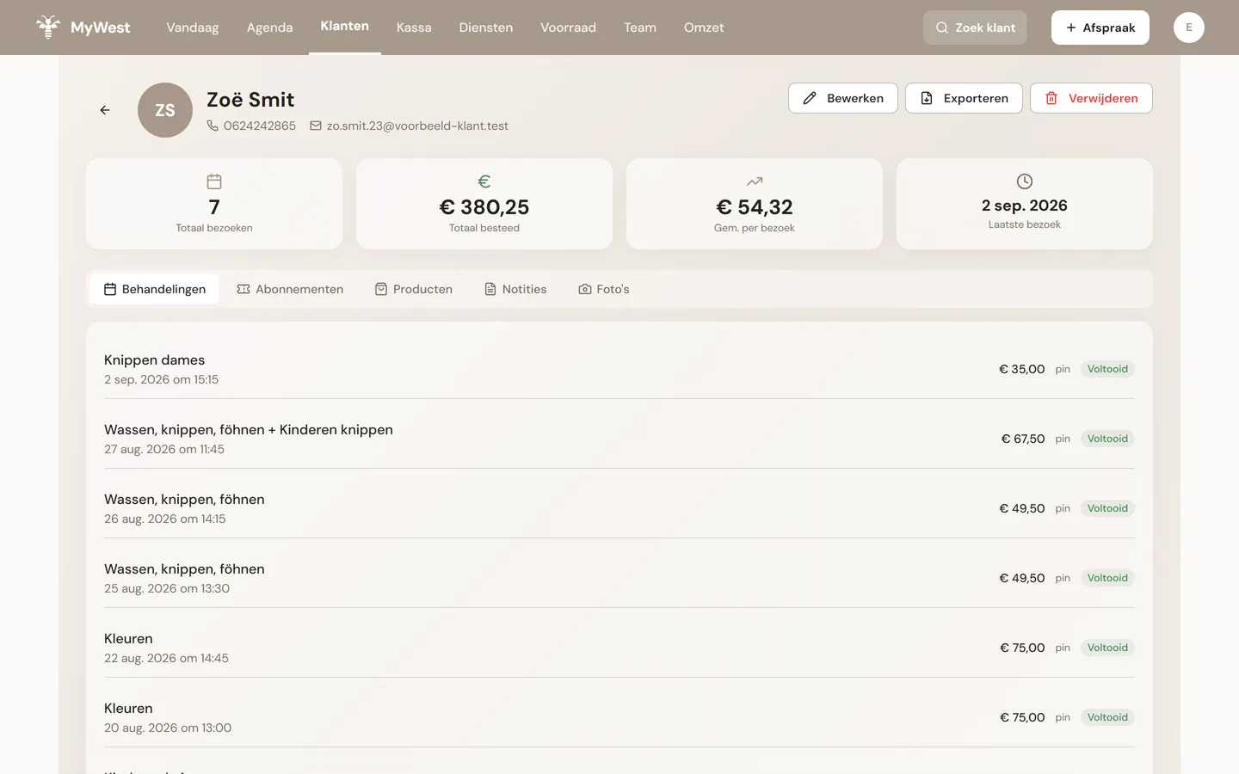Open the Kassa navigation item
Screen dimensions: 1239x774
pyautogui.click(x=414, y=28)
